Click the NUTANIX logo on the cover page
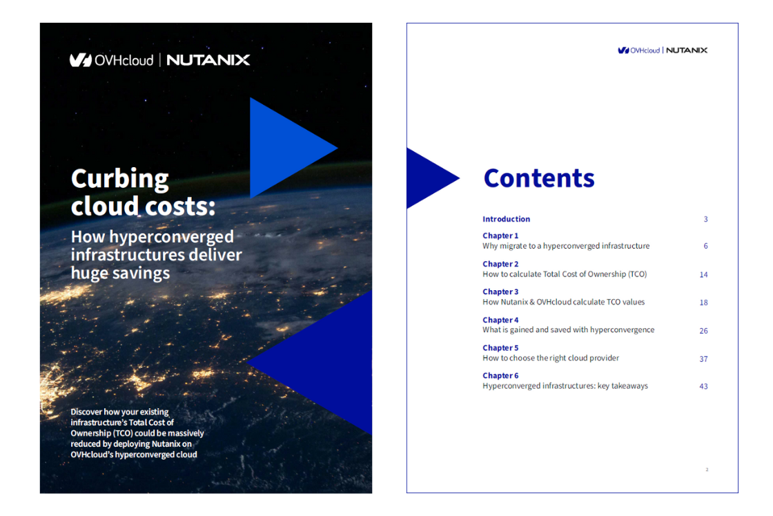The width and height of the screenshot is (773, 516). (208, 60)
